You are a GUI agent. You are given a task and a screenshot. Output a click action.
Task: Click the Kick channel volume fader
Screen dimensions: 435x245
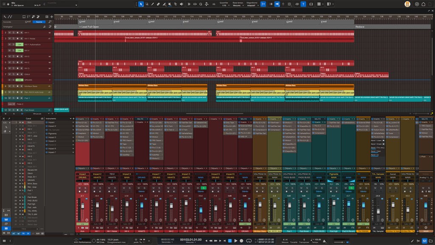click(82, 205)
